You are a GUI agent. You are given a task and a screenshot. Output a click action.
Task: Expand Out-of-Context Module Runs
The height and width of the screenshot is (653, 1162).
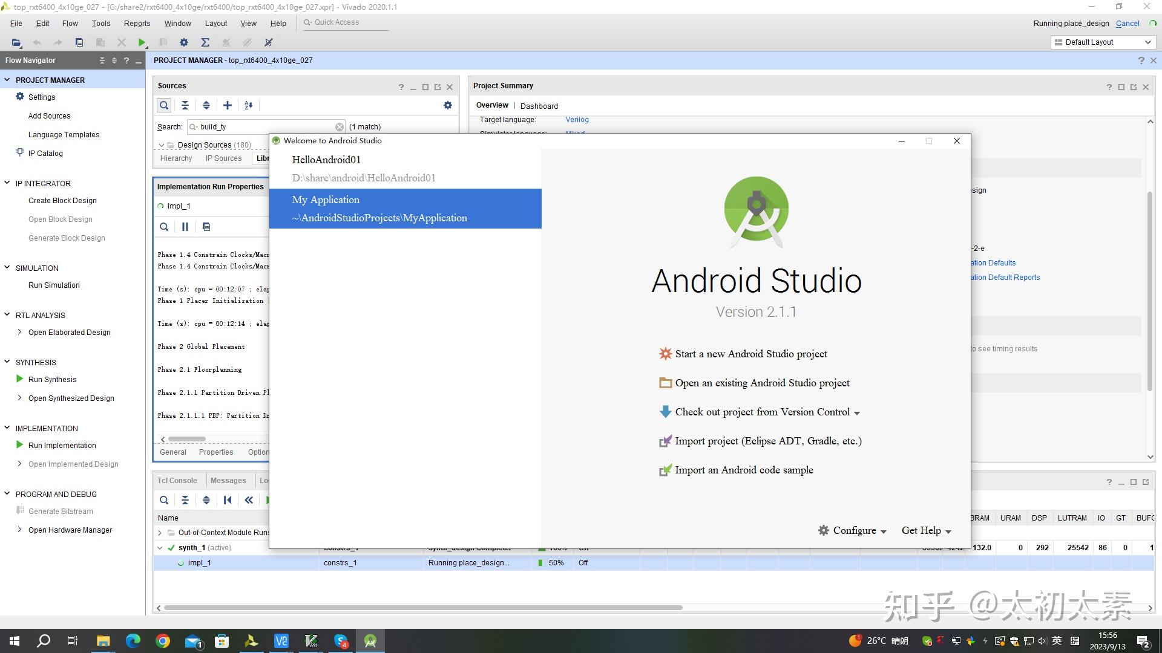pos(160,533)
